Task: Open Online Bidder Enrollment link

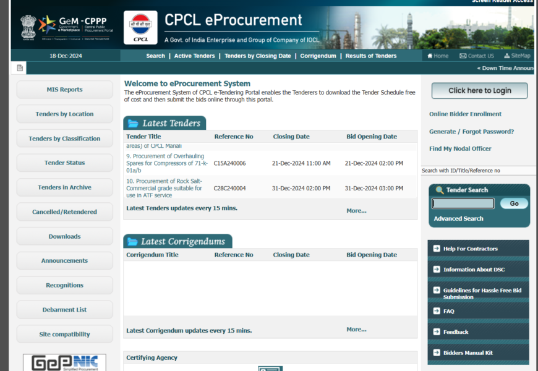Action: (465, 114)
